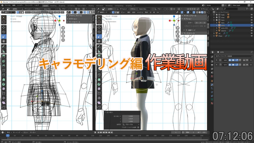Open the グローバル orientation dropdown in operator panel
254x143 pixels.
coord(131,124)
